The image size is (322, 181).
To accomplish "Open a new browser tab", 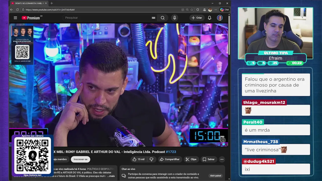I will point(52,3).
